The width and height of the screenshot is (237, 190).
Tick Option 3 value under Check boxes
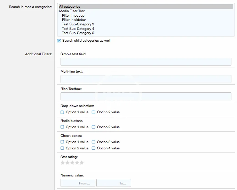[x=94, y=142]
